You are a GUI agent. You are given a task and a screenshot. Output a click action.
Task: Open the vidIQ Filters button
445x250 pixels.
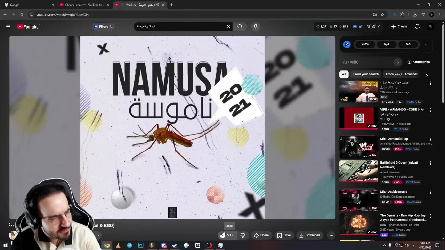[103, 27]
